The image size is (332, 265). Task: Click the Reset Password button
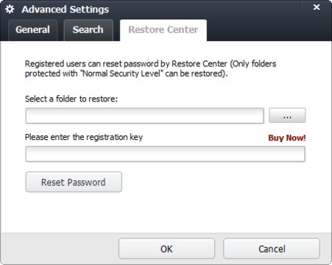click(74, 182)
